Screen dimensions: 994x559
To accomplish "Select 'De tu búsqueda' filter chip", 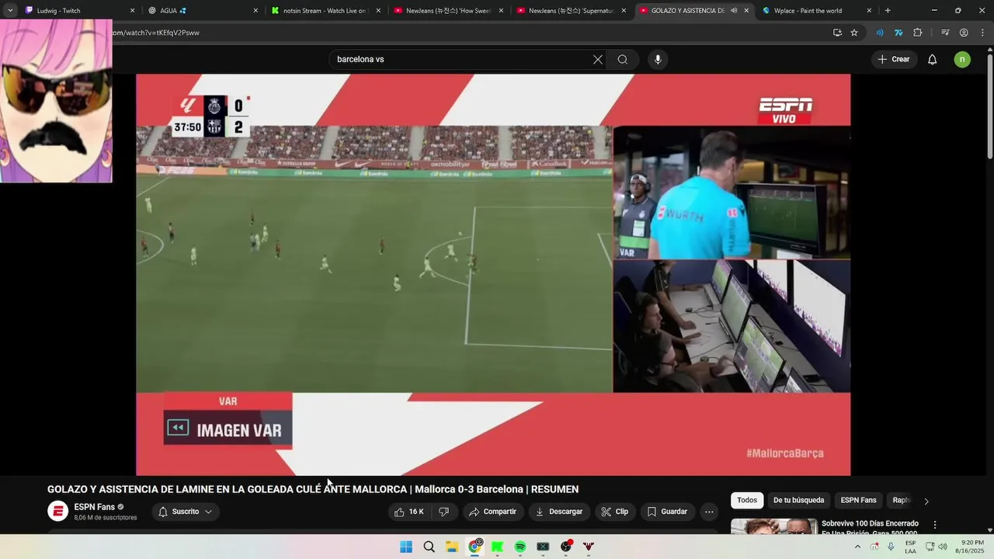I will click(799, 500).
